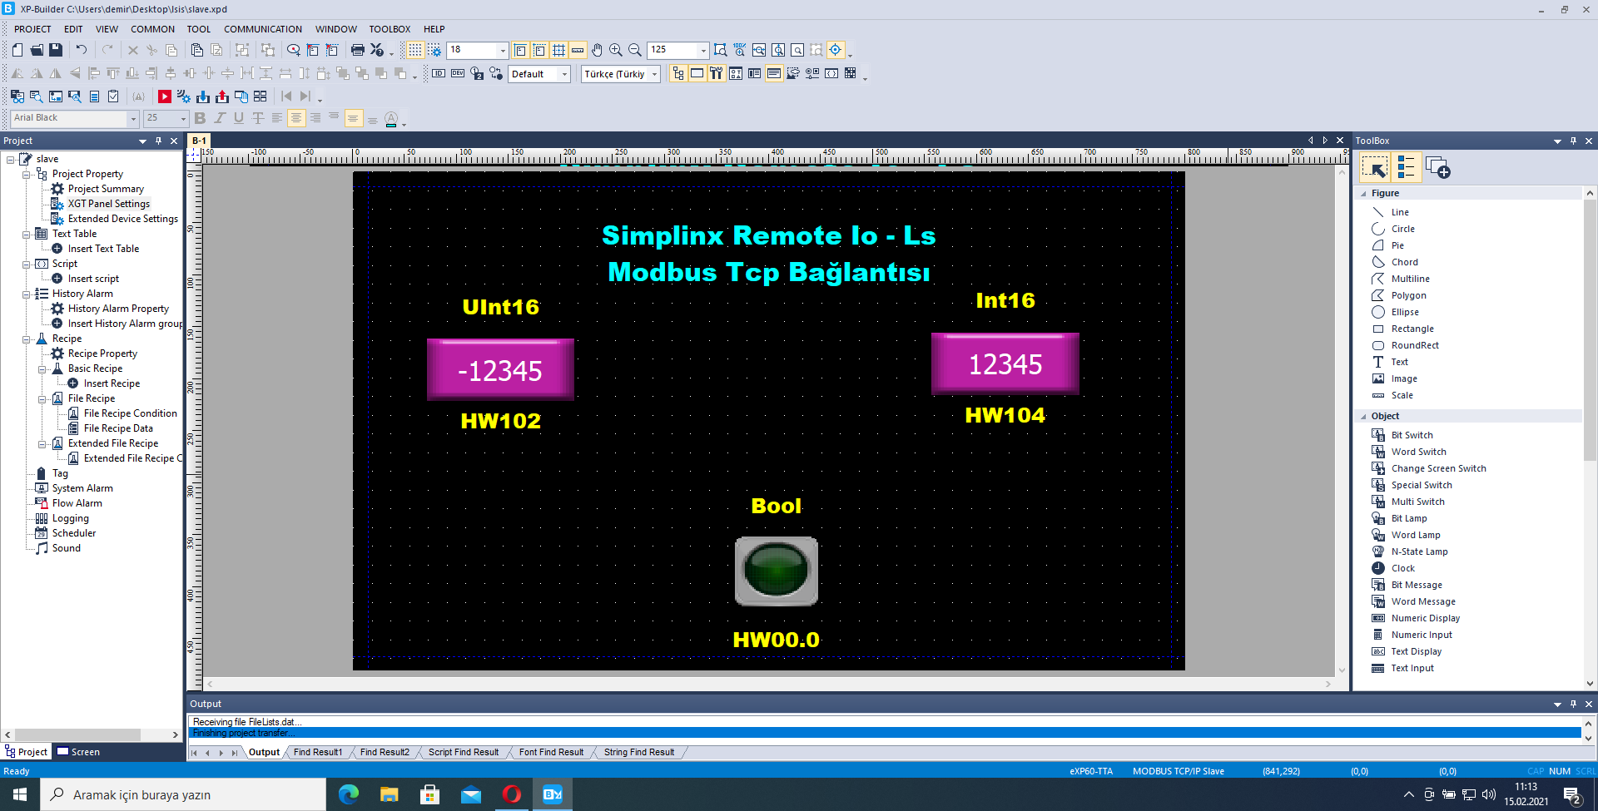This screenshot has height=811, width=1598.
Task: Open the Arial Black font dropdown
Action: pyautogui.click(x=133, y=118)
